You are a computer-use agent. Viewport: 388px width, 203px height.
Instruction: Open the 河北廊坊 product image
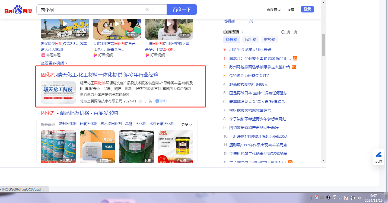point(58,146)
